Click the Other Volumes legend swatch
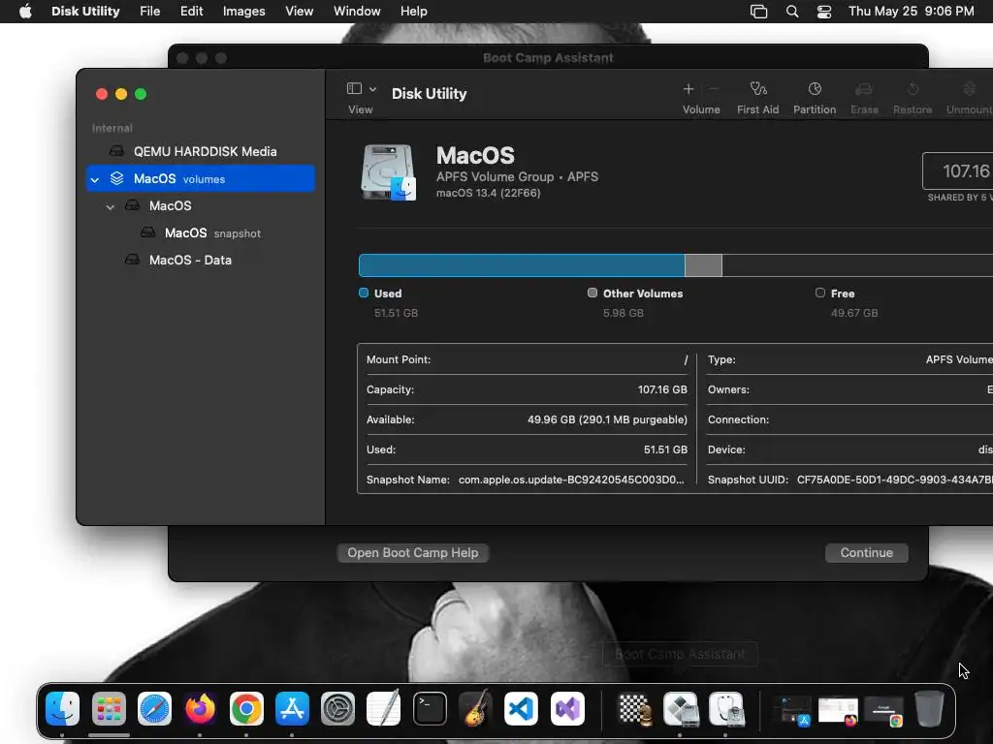The width and height of the screenshot is (993, 744). coord(593,293)
